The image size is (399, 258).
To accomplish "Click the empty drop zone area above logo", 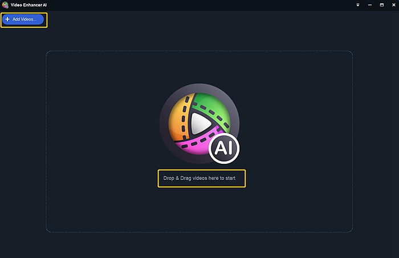I will tap(199, 67).
